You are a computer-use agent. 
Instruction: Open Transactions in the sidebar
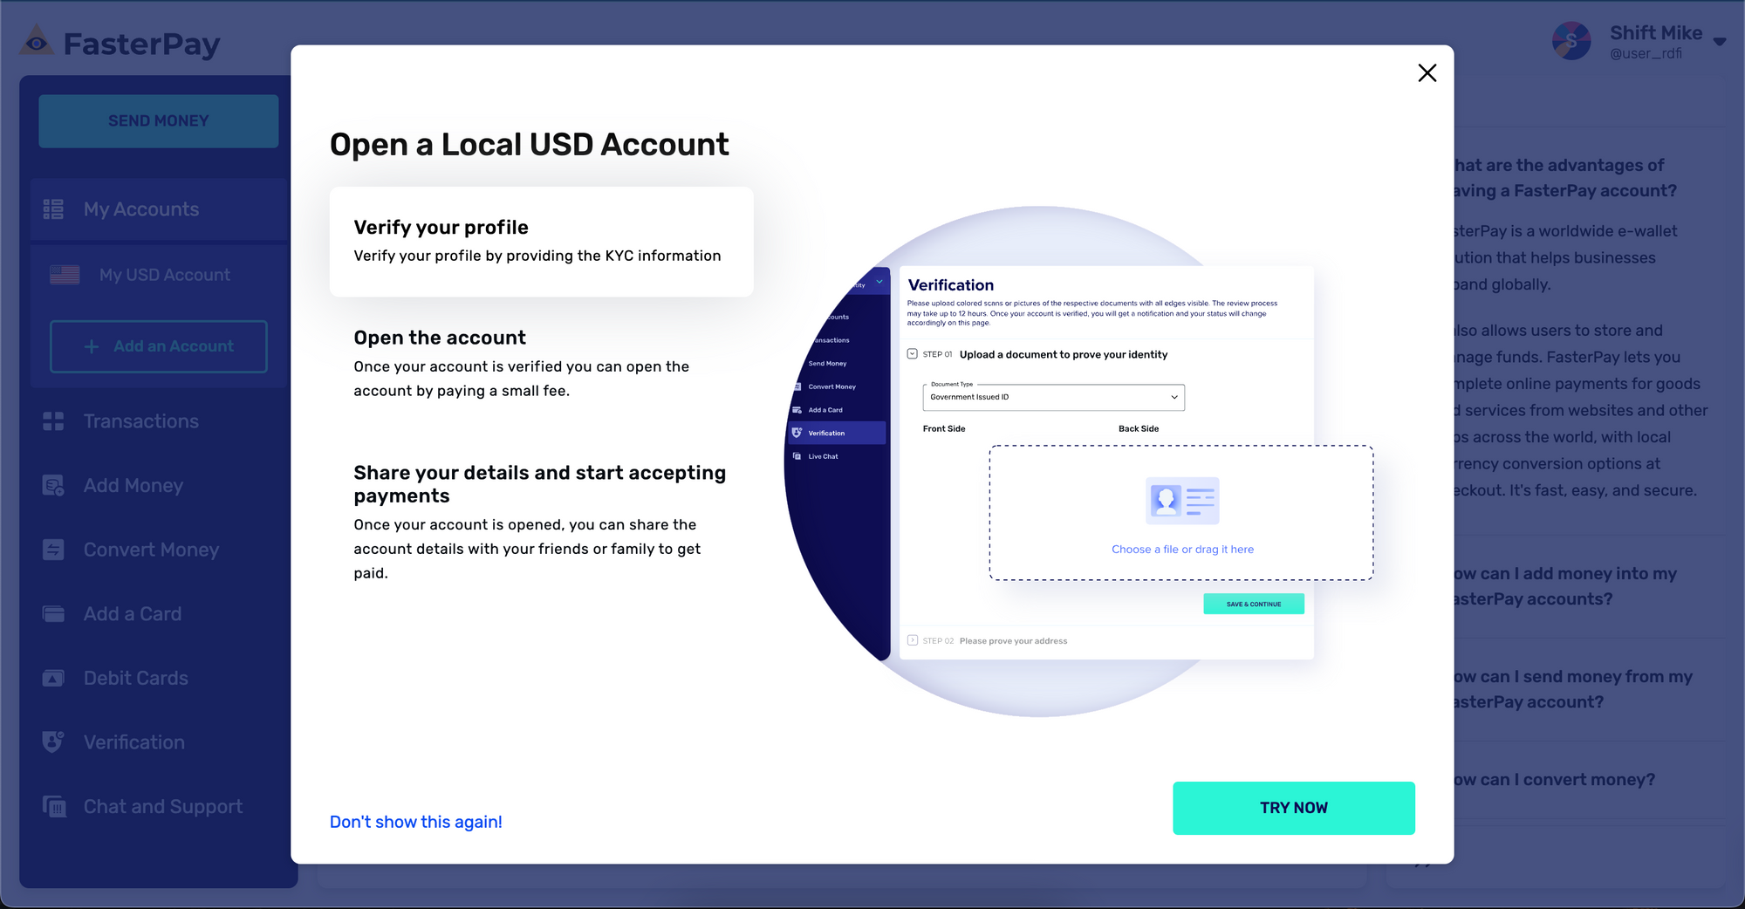[158, 421]
